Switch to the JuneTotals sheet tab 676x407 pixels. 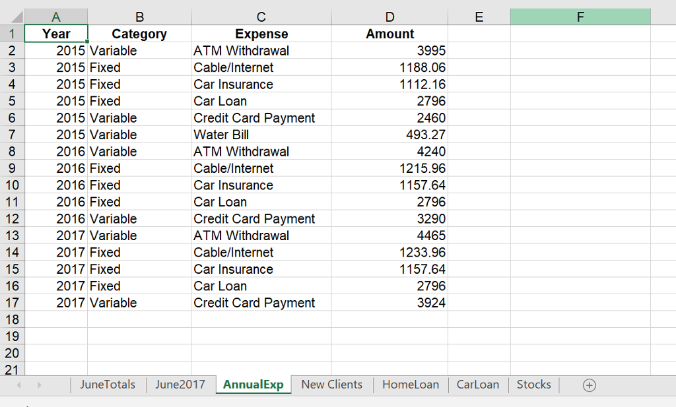point(108,385)
